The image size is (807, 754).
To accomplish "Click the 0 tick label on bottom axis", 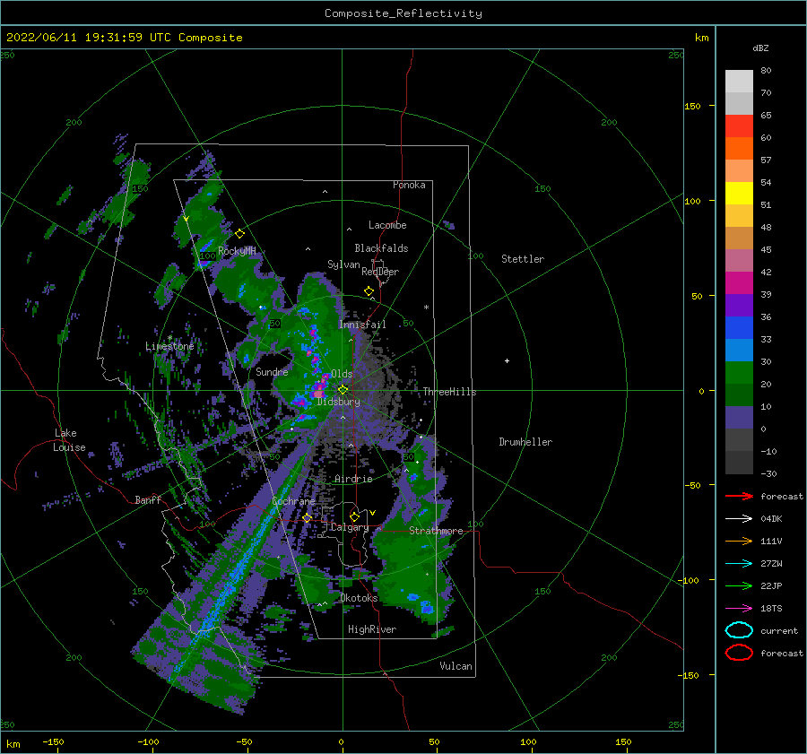I will click(341, 741).
